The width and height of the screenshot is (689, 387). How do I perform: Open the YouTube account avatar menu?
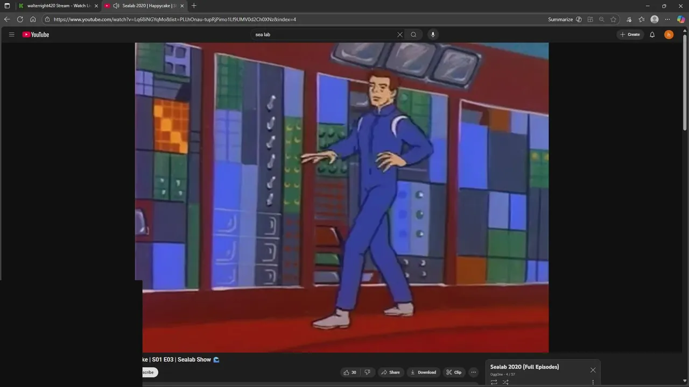(x=669, y=34)
